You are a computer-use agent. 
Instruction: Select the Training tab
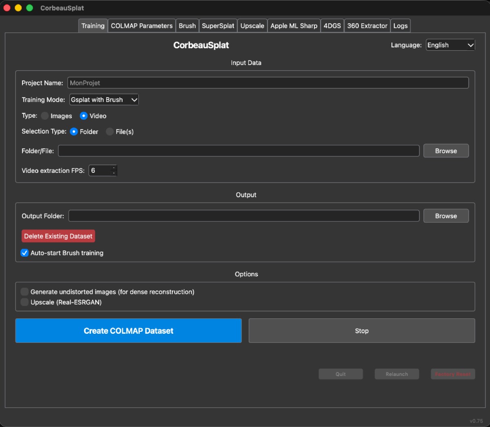93,26
